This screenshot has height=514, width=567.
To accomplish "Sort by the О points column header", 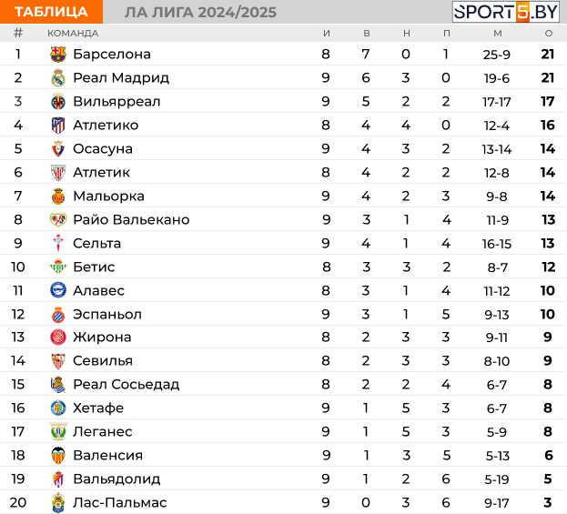I will (x=549, y=34).
